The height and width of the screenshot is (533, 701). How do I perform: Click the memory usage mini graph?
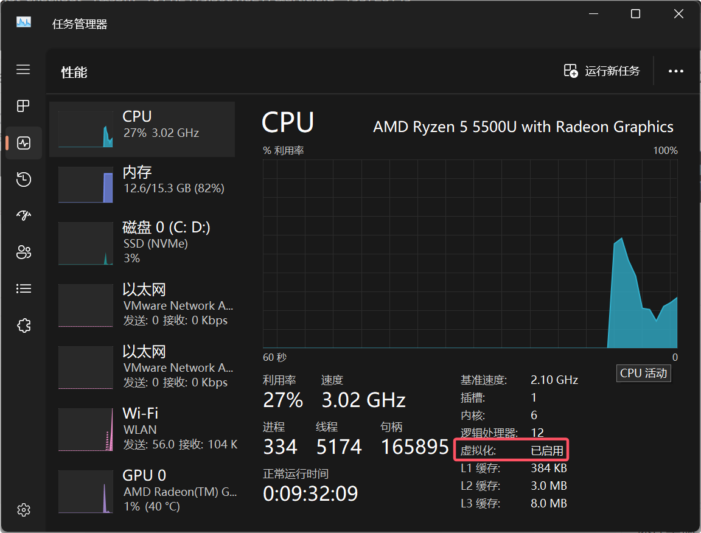tap(85, 185)
